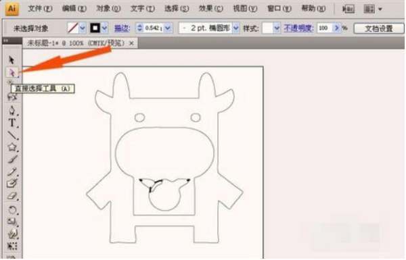Select the black arrow Selection tool

(x=12, y=60)
